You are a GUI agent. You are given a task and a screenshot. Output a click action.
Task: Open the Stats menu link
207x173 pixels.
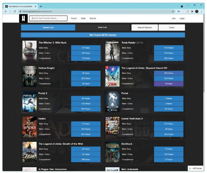[x=83, y=18]
